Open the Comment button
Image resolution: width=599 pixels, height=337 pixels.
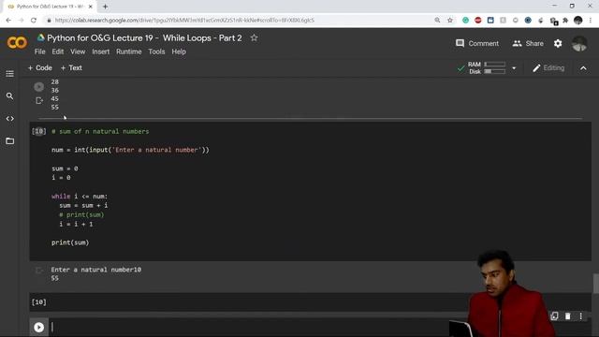click(x=477, y=44)
